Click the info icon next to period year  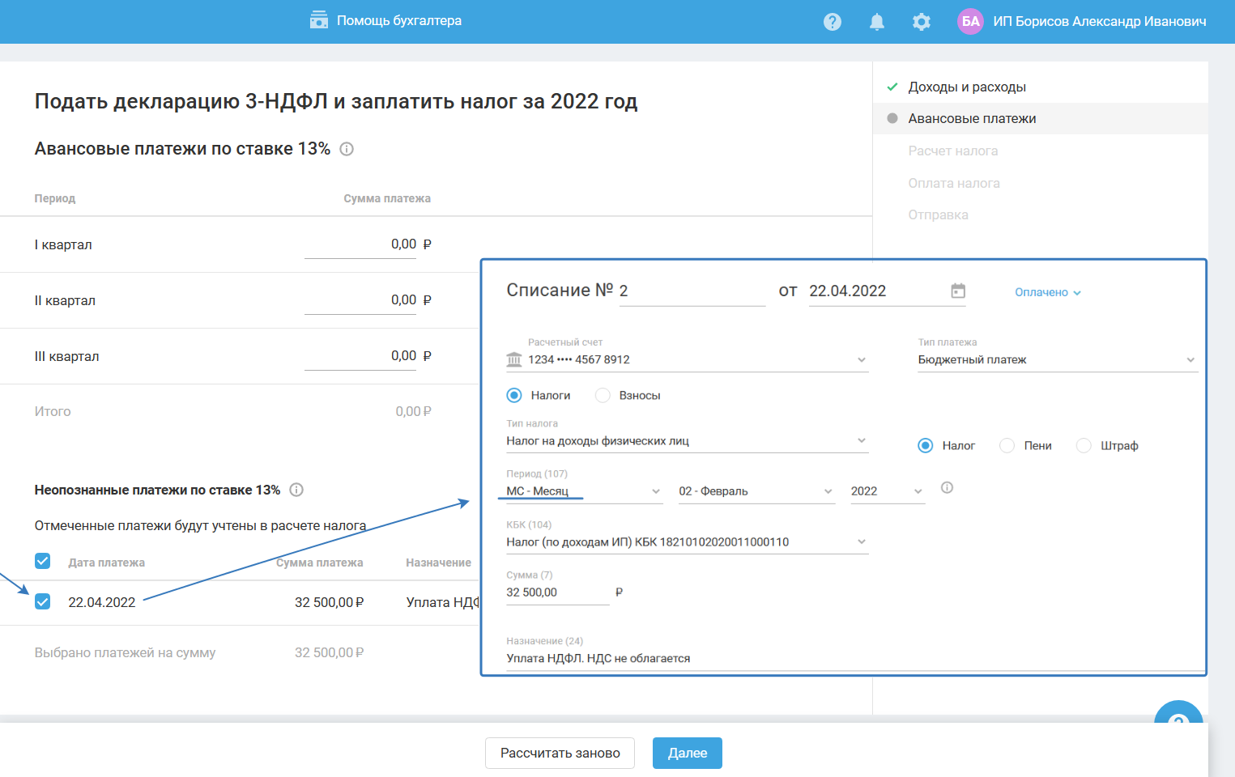coord(947,487)
